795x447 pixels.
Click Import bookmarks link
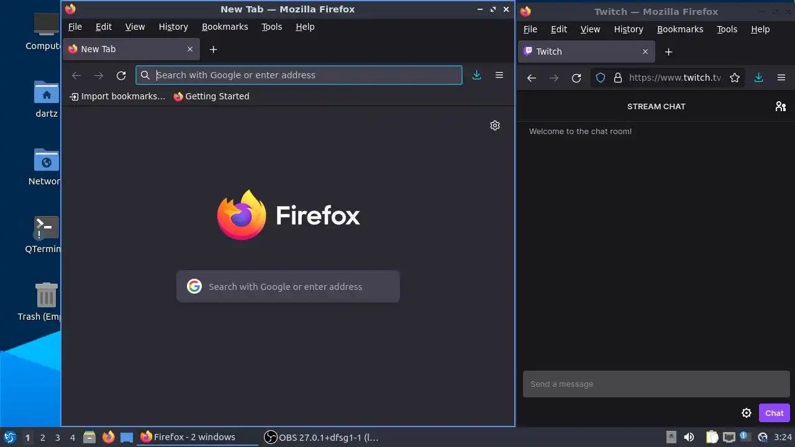pos(117,96)
